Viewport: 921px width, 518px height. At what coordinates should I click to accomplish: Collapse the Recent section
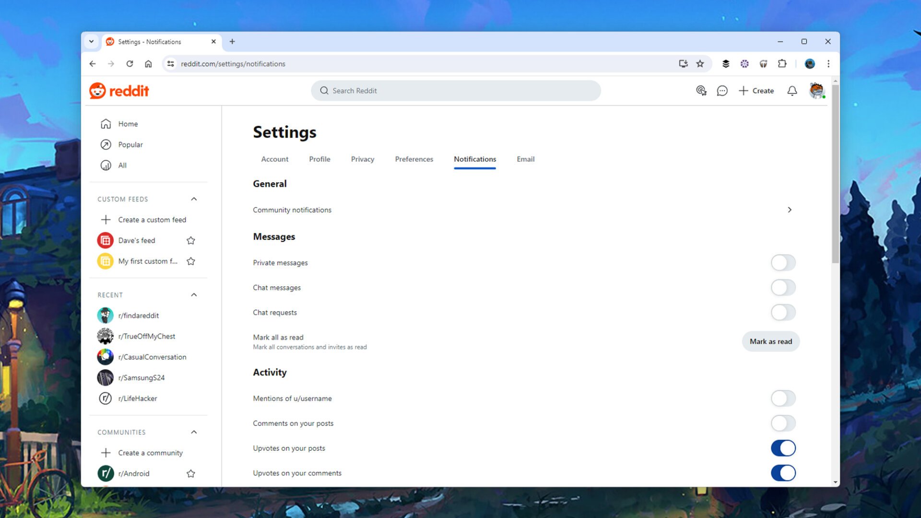tap(194, 295)
